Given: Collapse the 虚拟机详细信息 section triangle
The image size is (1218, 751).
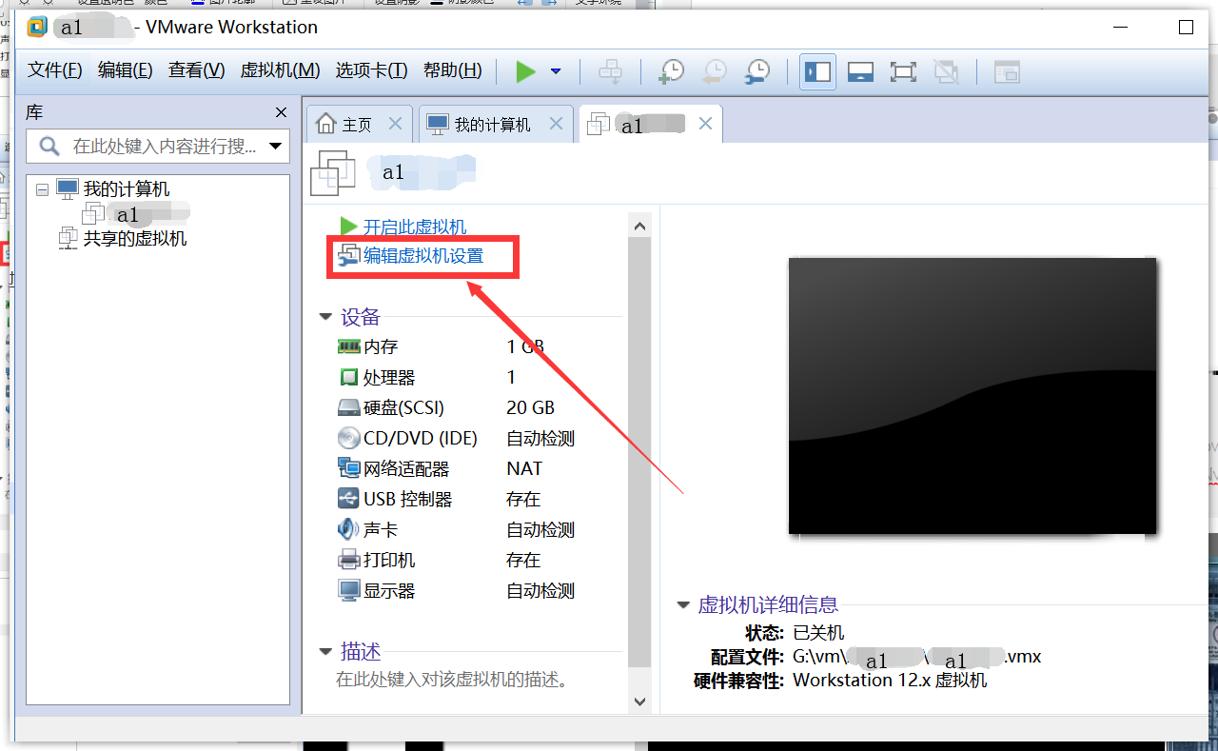Looking at the screenshot, I should click(682, 604).
